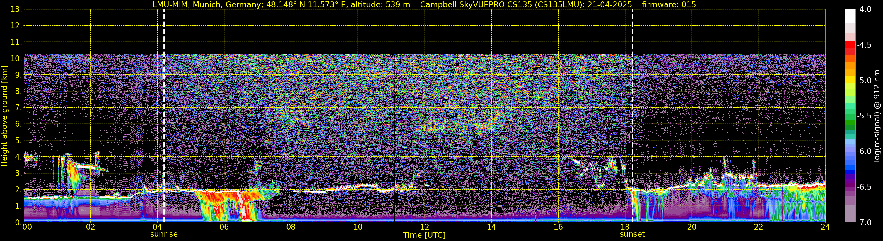This screenshot has height=241, width=883.
Task: Click the '00' time axis tick label
Action: [27, 227]
